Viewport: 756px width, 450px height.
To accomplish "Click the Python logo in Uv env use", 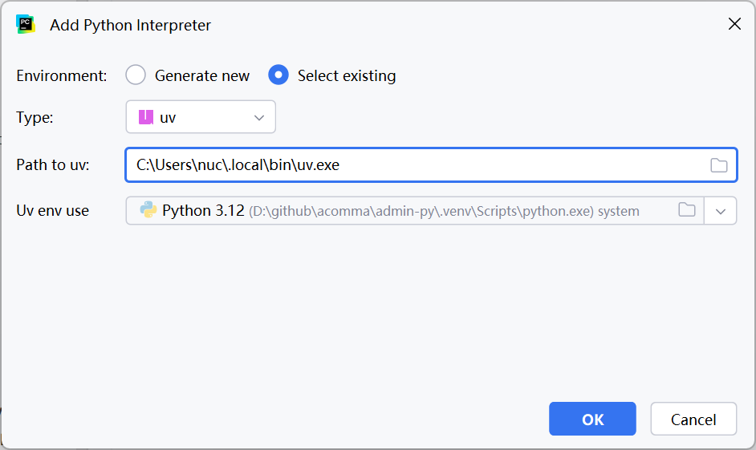I will 148,210.
